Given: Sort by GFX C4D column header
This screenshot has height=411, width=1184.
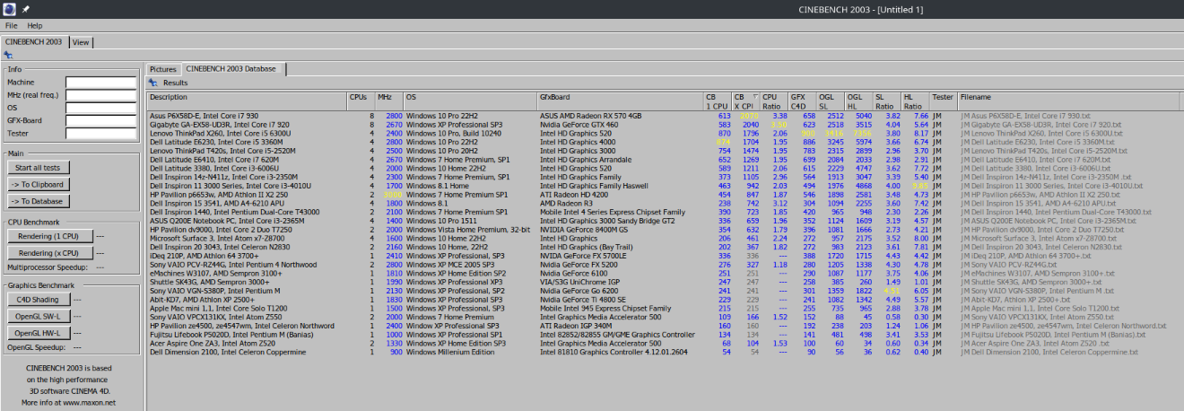Looking at the screenshot, I should 804,101.
